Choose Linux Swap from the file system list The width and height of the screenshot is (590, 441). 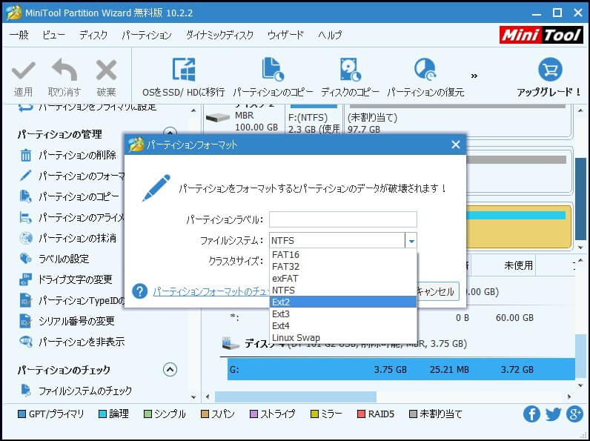(x=343, y=337)
